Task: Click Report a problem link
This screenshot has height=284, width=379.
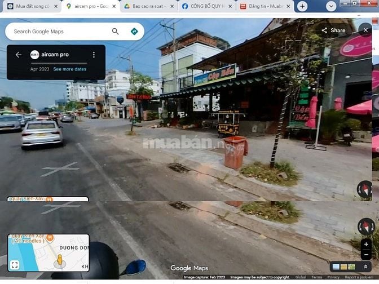Action: 359,277
